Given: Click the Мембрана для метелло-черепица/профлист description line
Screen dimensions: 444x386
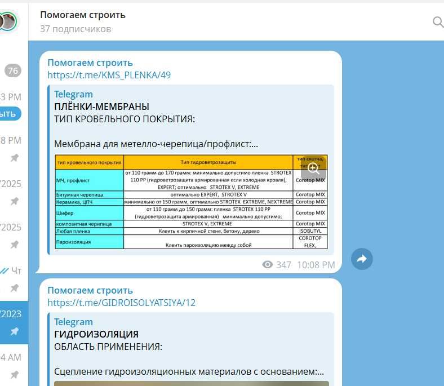Looking at the screenshot, I should (x=156, y=144).
